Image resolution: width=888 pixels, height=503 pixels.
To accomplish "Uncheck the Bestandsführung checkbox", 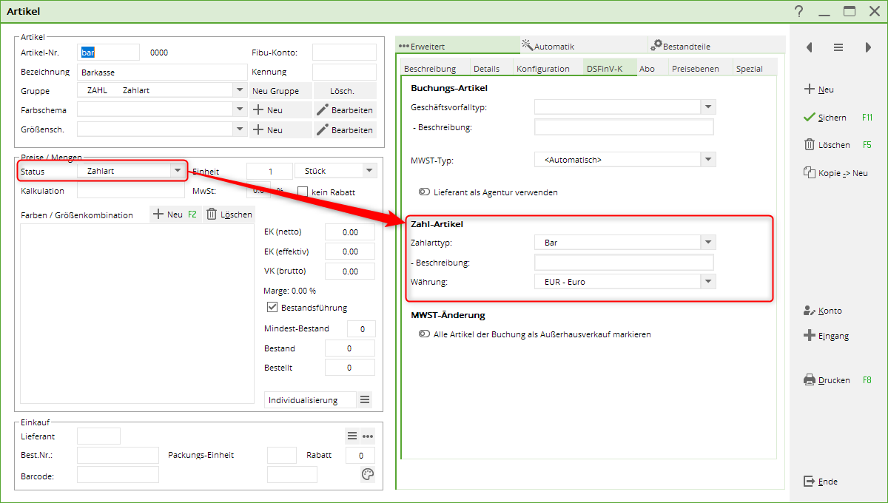I will (x=272, y=308).
